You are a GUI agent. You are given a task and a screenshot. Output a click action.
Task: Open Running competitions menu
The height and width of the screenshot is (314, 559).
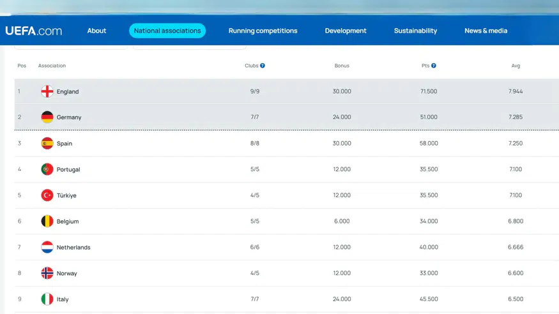tap(263, 31)
